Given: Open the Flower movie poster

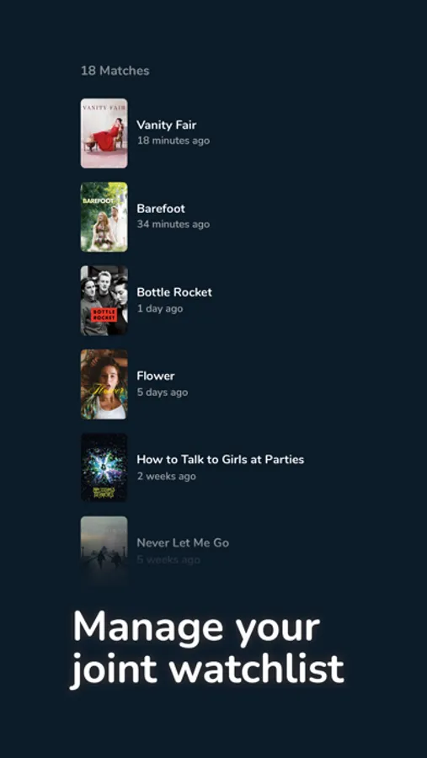Looking at the screenshot, I should tap(104, 384).
